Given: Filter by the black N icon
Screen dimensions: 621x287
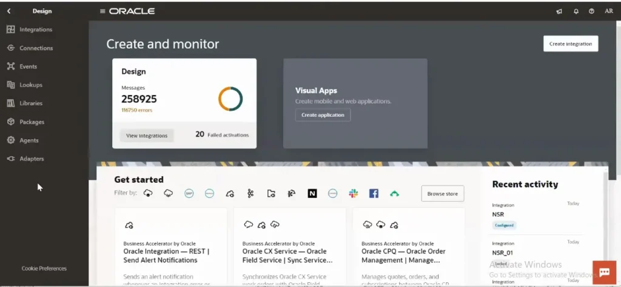Looking at the screenshot, I should tap(312, 193).
